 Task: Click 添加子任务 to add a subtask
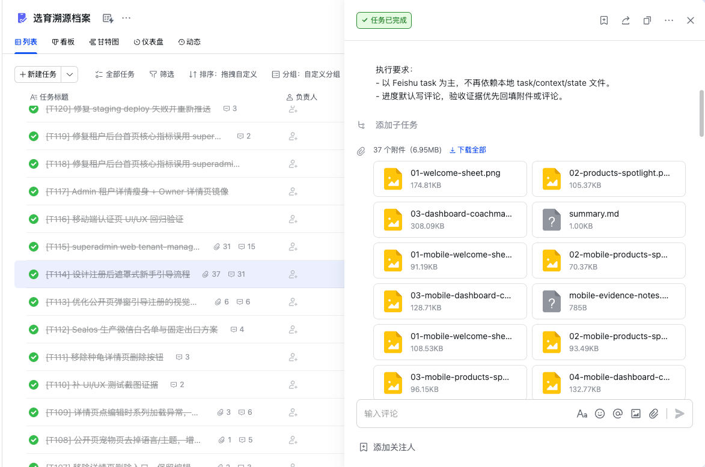point(397,125)
